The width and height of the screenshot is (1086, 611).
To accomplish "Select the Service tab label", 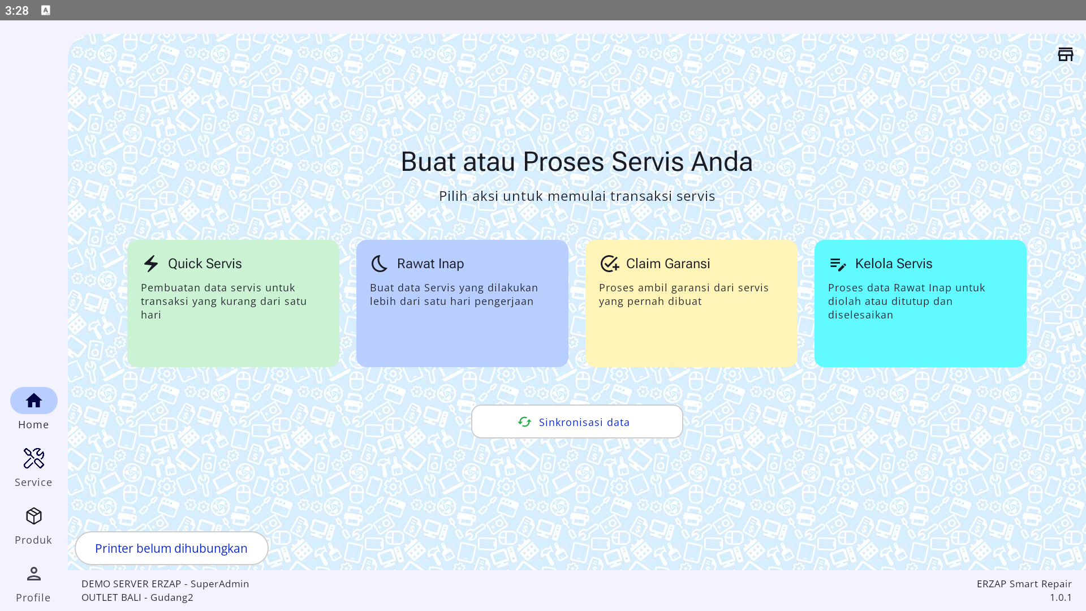I will [x=33, y=483].
